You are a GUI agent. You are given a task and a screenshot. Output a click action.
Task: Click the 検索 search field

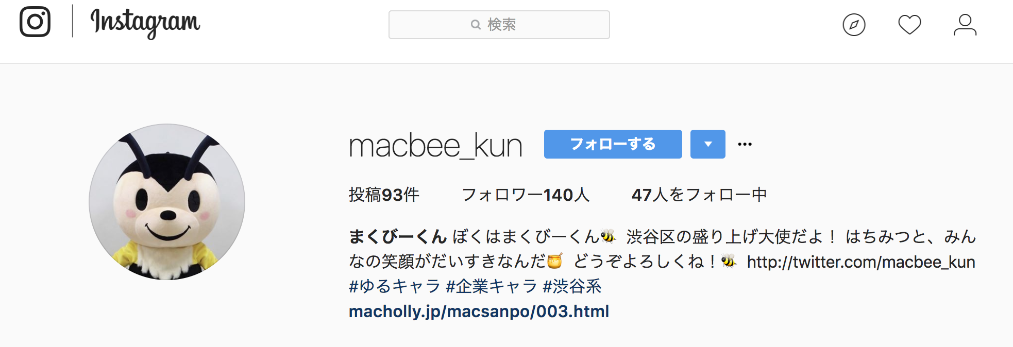[499, 25]
